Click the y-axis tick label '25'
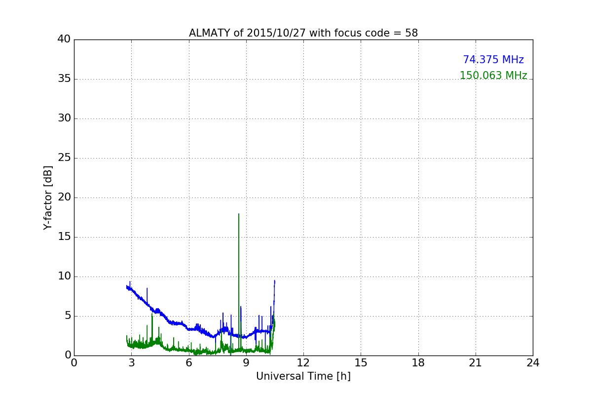Screen dimensions: 592x395 coord(64,158)
